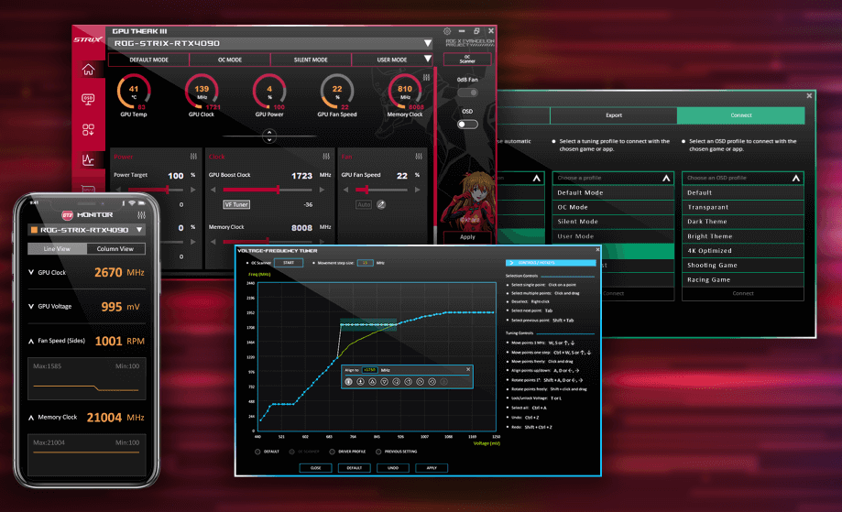Click downward triangle icon in Align-to toolbar
Viewport: 842px width, 512px height.
385,382
